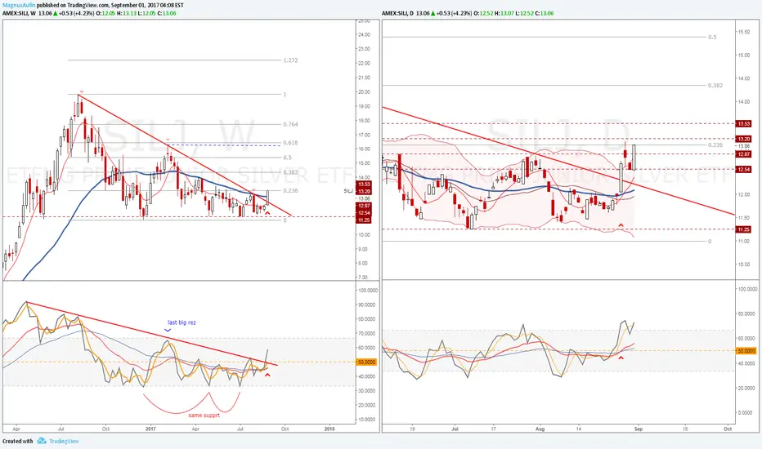Click the 12.87 price tag on weekly chart
This screenshot has height=449, width=762.
pyautogui.click(x=364, y=206)
